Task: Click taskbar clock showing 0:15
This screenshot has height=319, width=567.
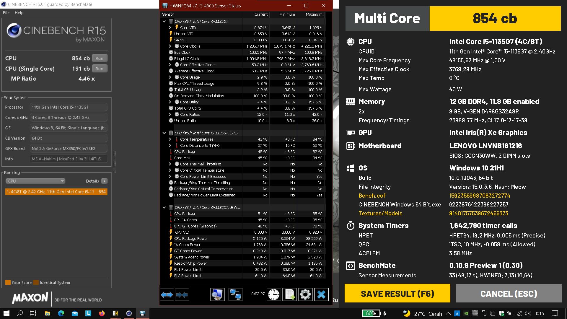Action: tap(540, 313)
